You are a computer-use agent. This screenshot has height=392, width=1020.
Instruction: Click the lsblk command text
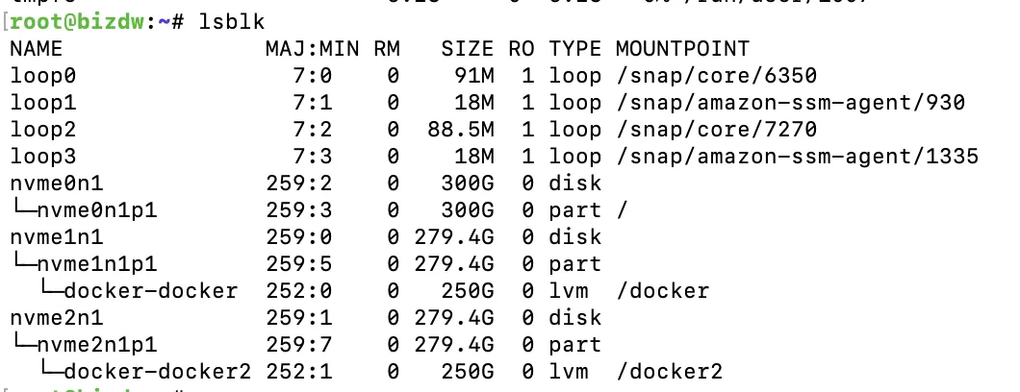(227, 21)
